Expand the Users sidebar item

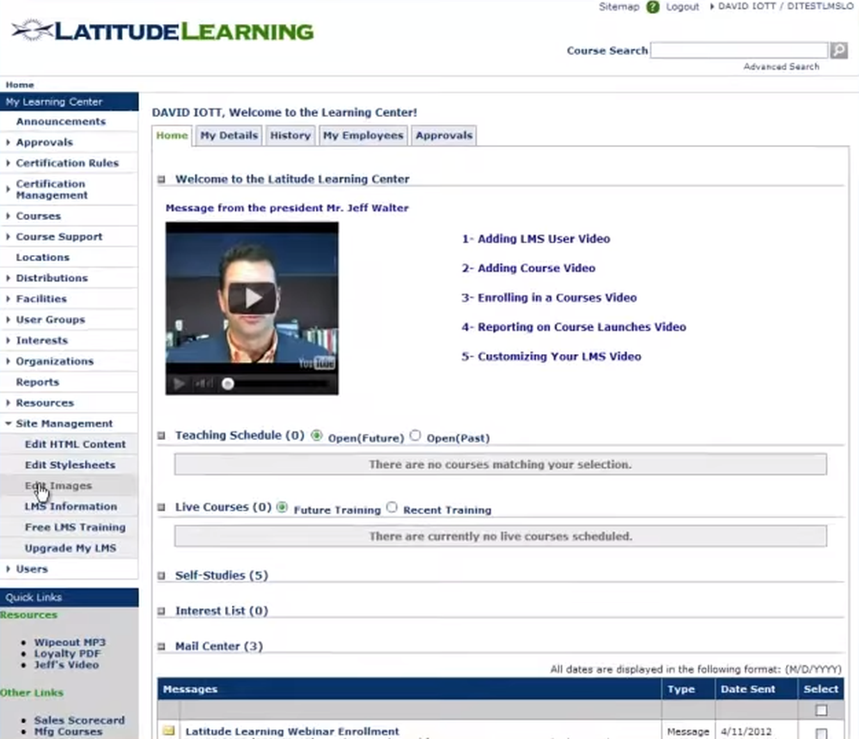[x=32, y=570]
